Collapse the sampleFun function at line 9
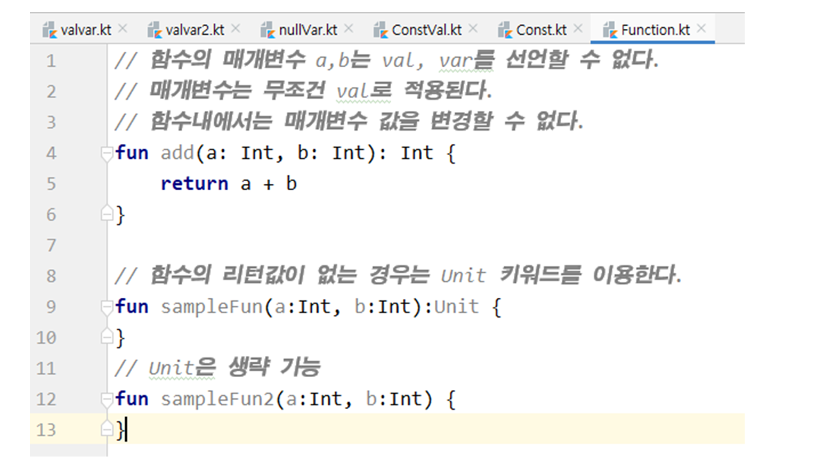The image size is (821, 461). pyautogui.click(x=107, y=307)
